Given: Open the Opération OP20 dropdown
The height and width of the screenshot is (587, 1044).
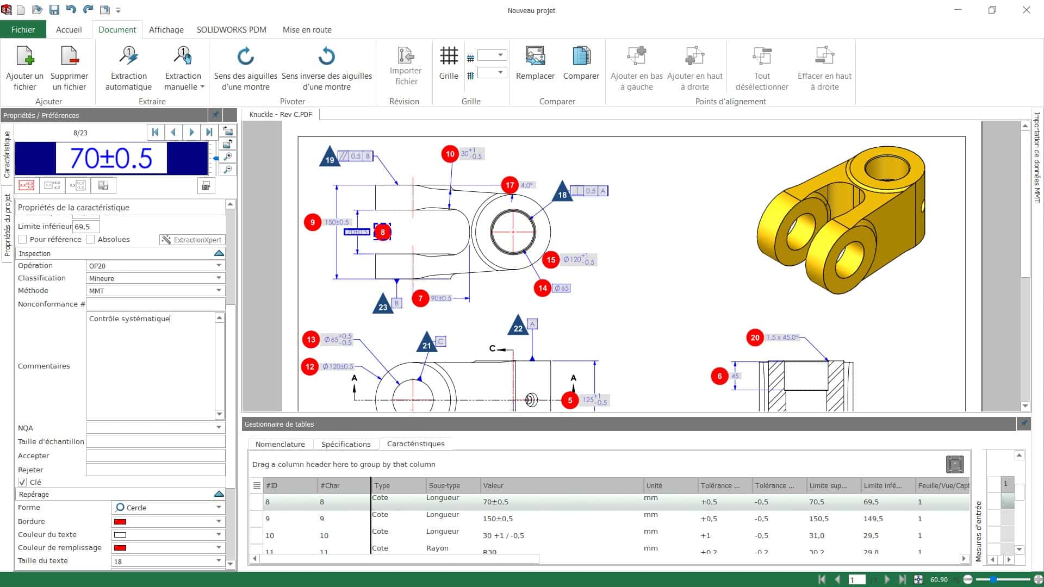Looking at the screenshot, I should [219, 266].
